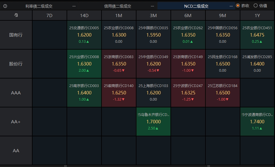Viewport: 275px width, 167px height.
Task: Click the 国有行 row header
Action: click(16, 35)
